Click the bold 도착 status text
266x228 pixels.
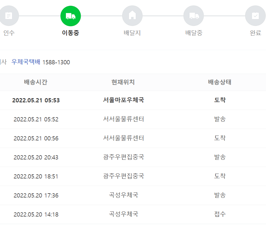[220, 100]
